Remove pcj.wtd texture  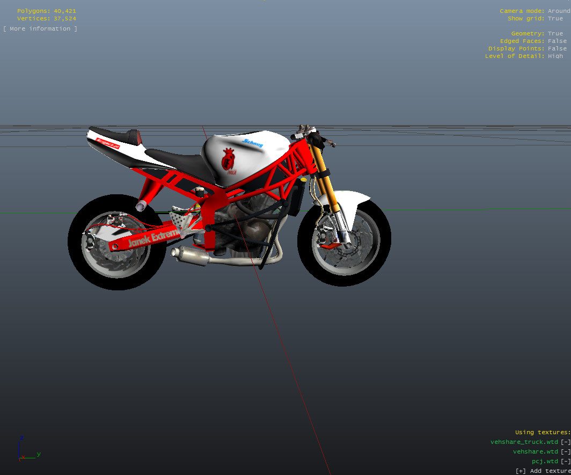tap(566, 462)
